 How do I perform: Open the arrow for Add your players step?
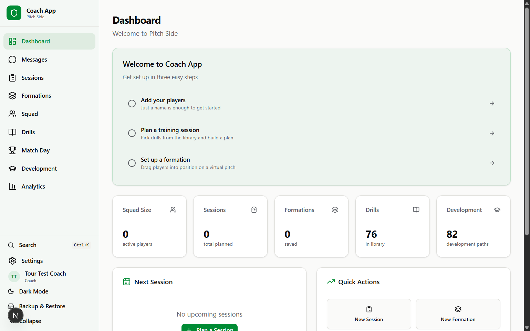(x=492, y=104)
